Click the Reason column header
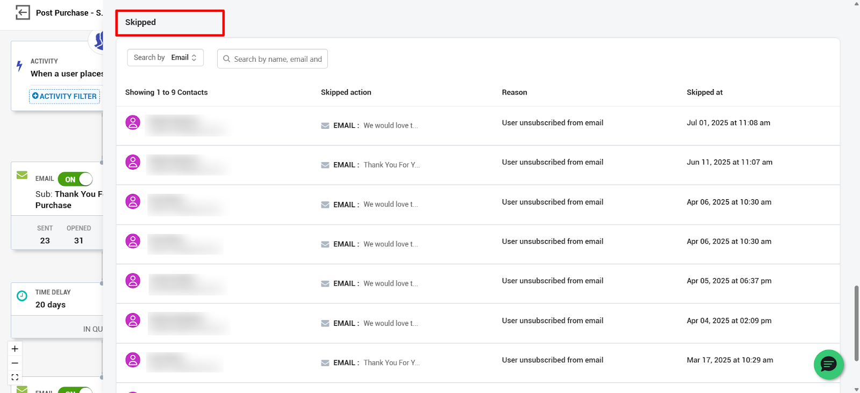 click(x=514, y=92)
